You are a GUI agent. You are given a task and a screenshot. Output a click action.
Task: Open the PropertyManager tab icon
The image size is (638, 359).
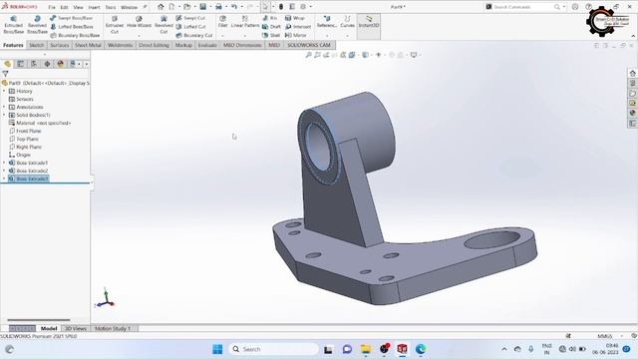coord(20,64)
